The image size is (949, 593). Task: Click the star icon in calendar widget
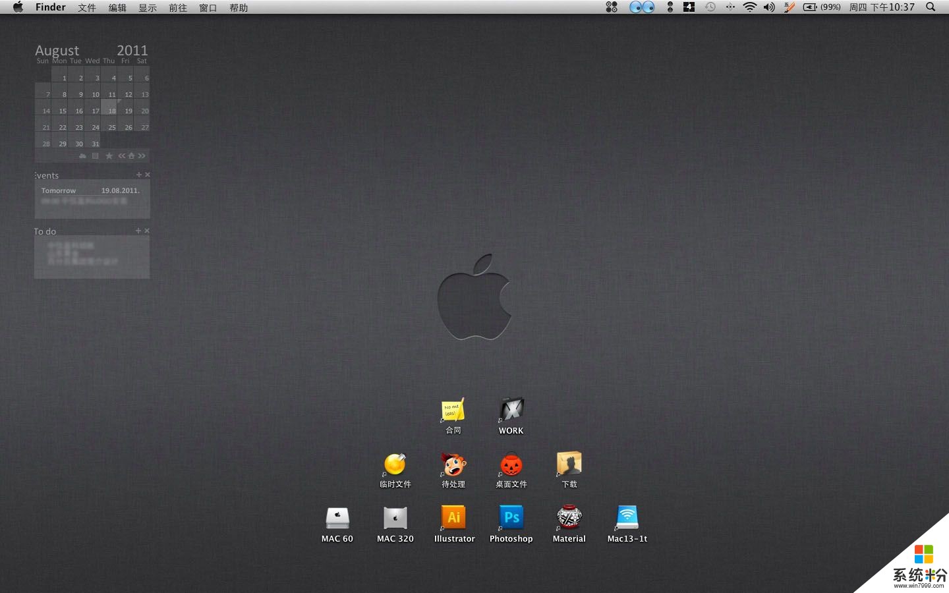pyautogui.click(x=109, y=156)
